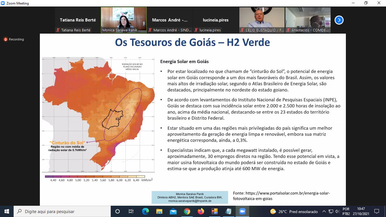Viewport: 386px width, 217px height.
Task: Click muted mic icon of lucineia.pires
Action: coord(196,30)
